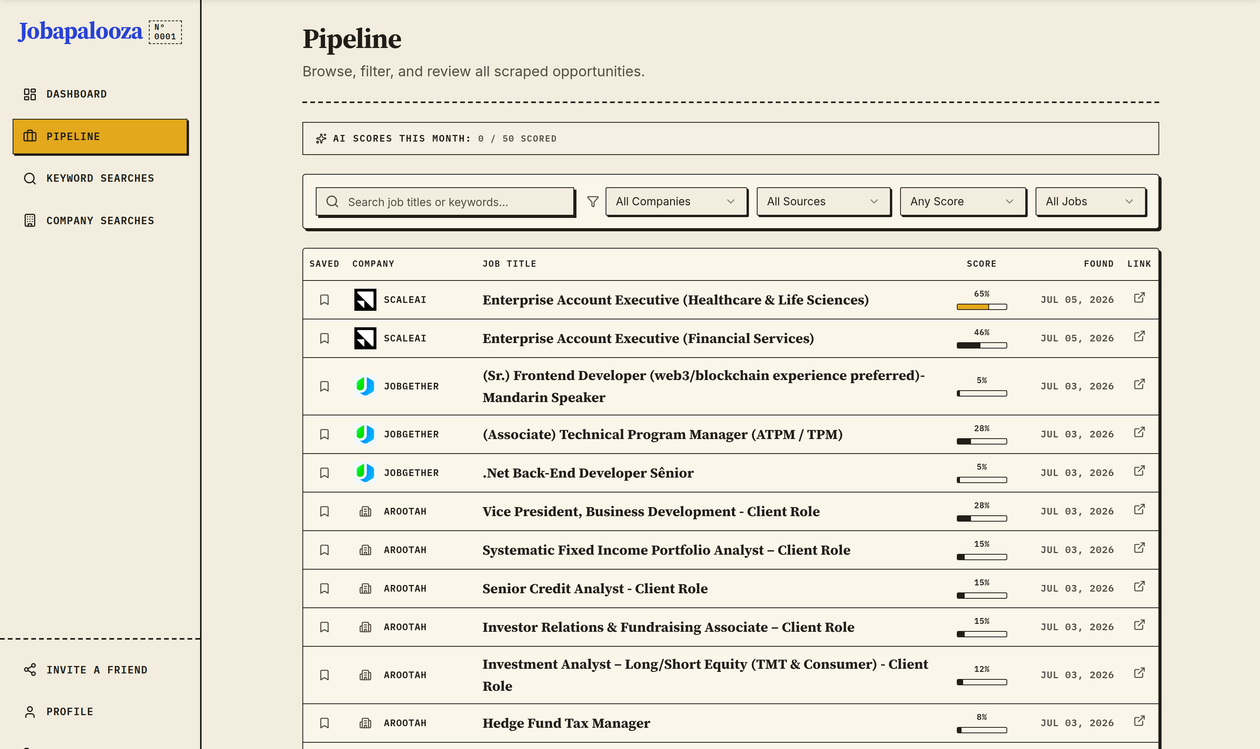Select Pipeline in sidebar

pyautogui.click(x=100, y=136)
